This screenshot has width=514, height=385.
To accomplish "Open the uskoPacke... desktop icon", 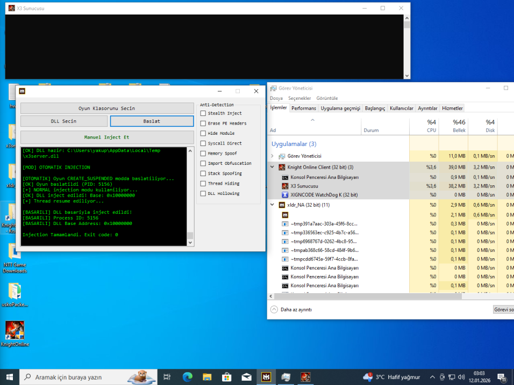I will (x=15, y=295).
